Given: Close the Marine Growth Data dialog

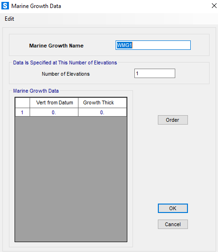Looking at the screenshot, I should (214, 6).
